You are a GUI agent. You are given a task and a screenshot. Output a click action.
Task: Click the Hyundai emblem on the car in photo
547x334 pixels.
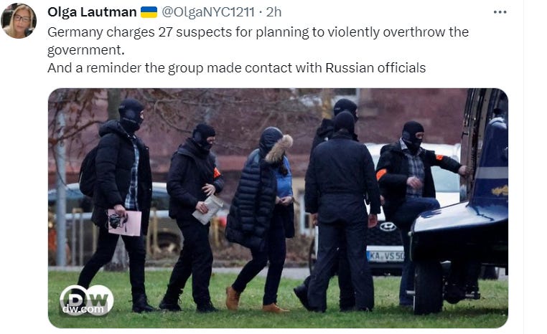[x=388, y=226]
